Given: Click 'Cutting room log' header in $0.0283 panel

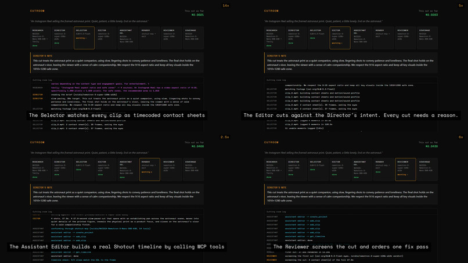Looking at the screenshot, I should coord(276,80).
